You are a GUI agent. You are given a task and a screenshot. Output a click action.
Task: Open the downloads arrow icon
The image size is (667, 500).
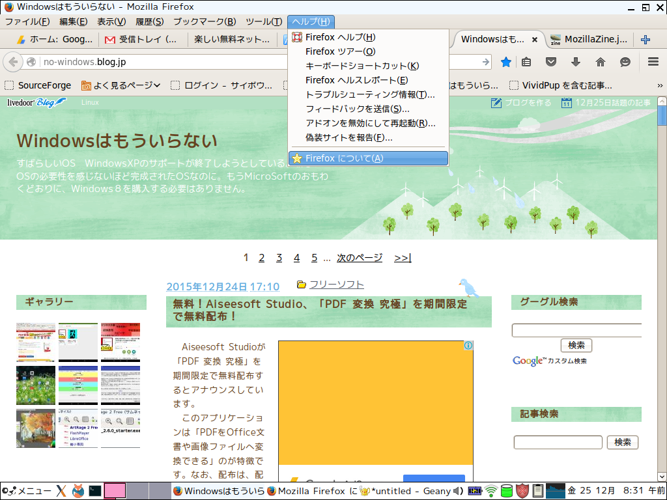point(576,62)
